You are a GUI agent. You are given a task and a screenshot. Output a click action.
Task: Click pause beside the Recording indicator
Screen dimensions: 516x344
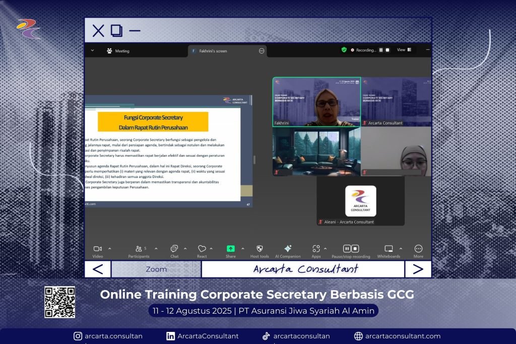pyautogui.click(x=381, y=50)
